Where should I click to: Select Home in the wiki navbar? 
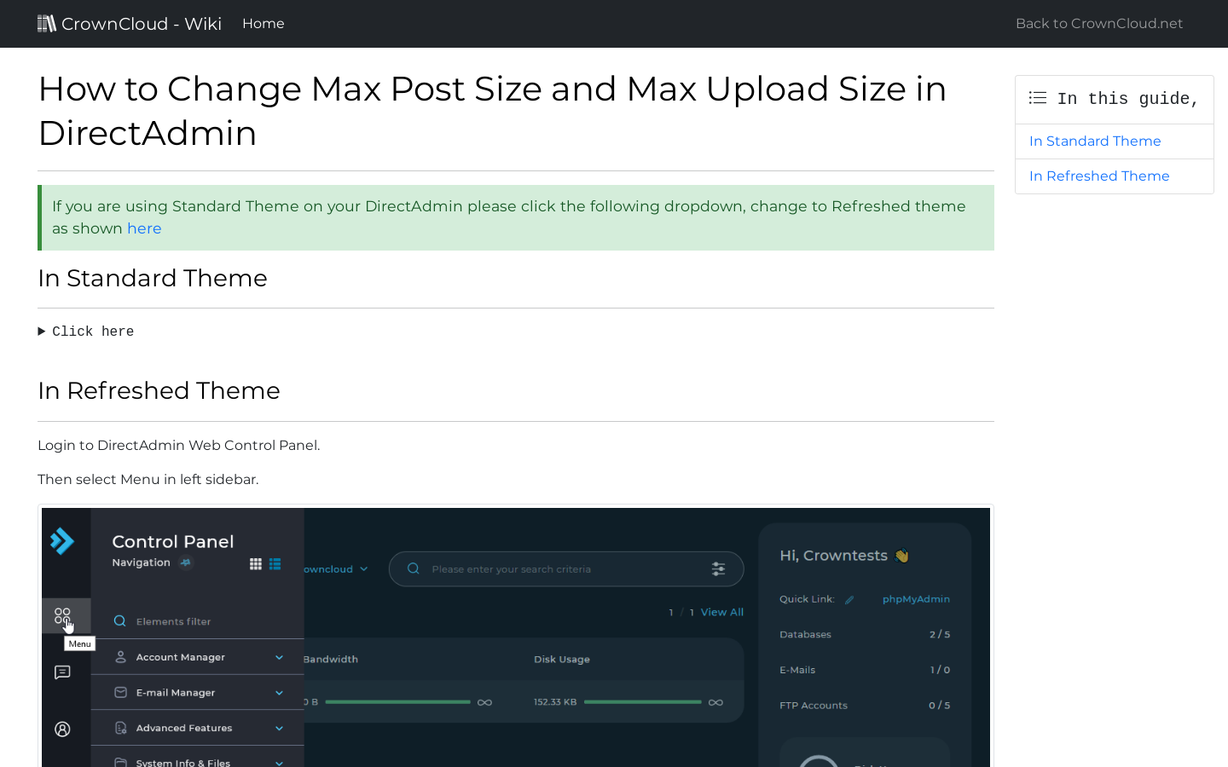pos(264,23)
